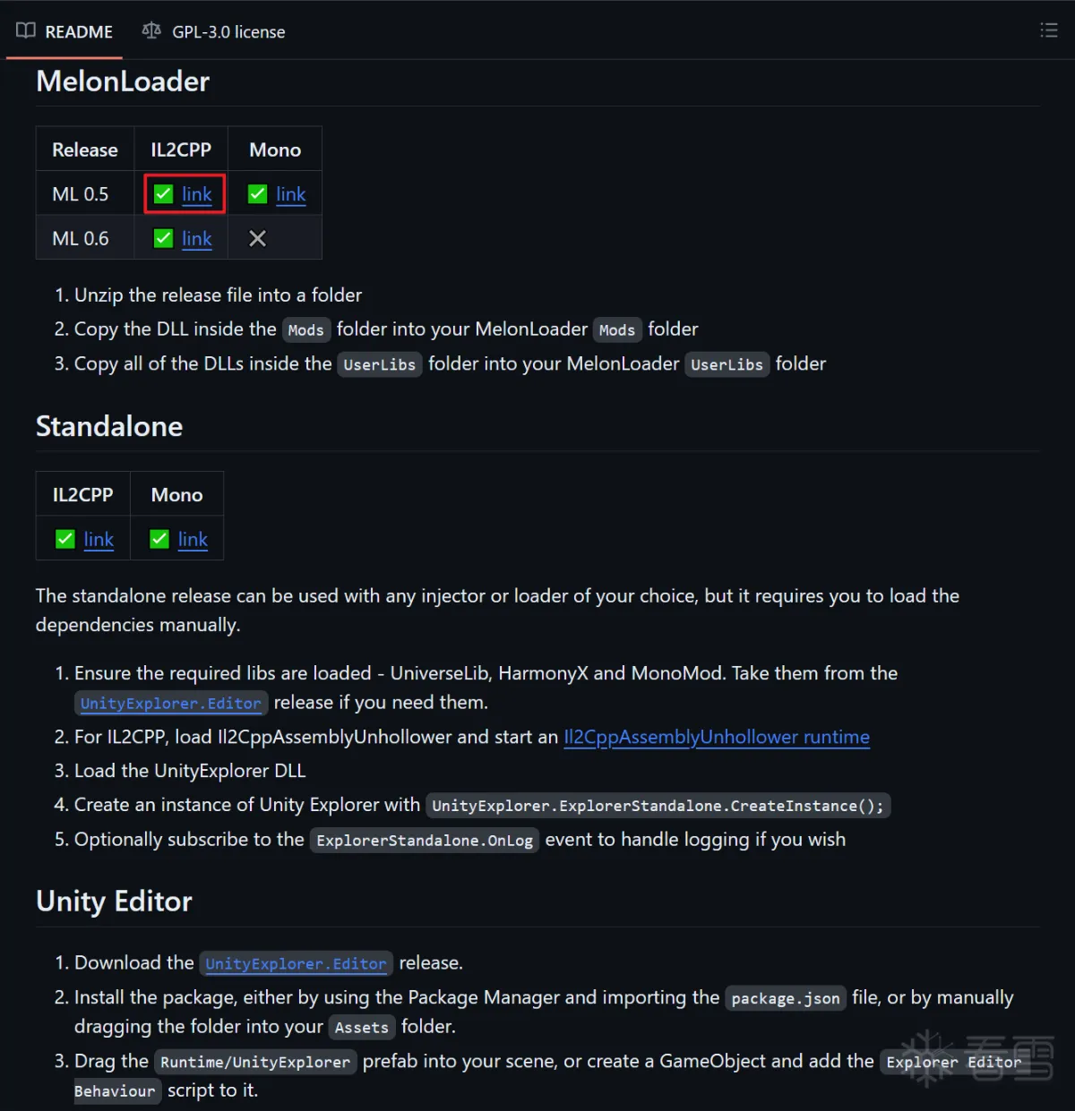Screen dimensions: 1075x1111
Task: Open UnityExplorer.Editor link under Unity Editor
Action: click(x=296, y=963)
